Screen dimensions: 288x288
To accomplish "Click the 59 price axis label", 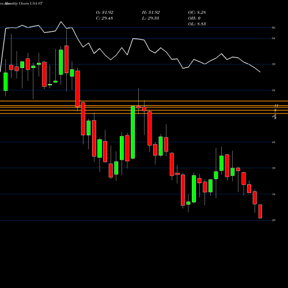I will coord(274,64).
